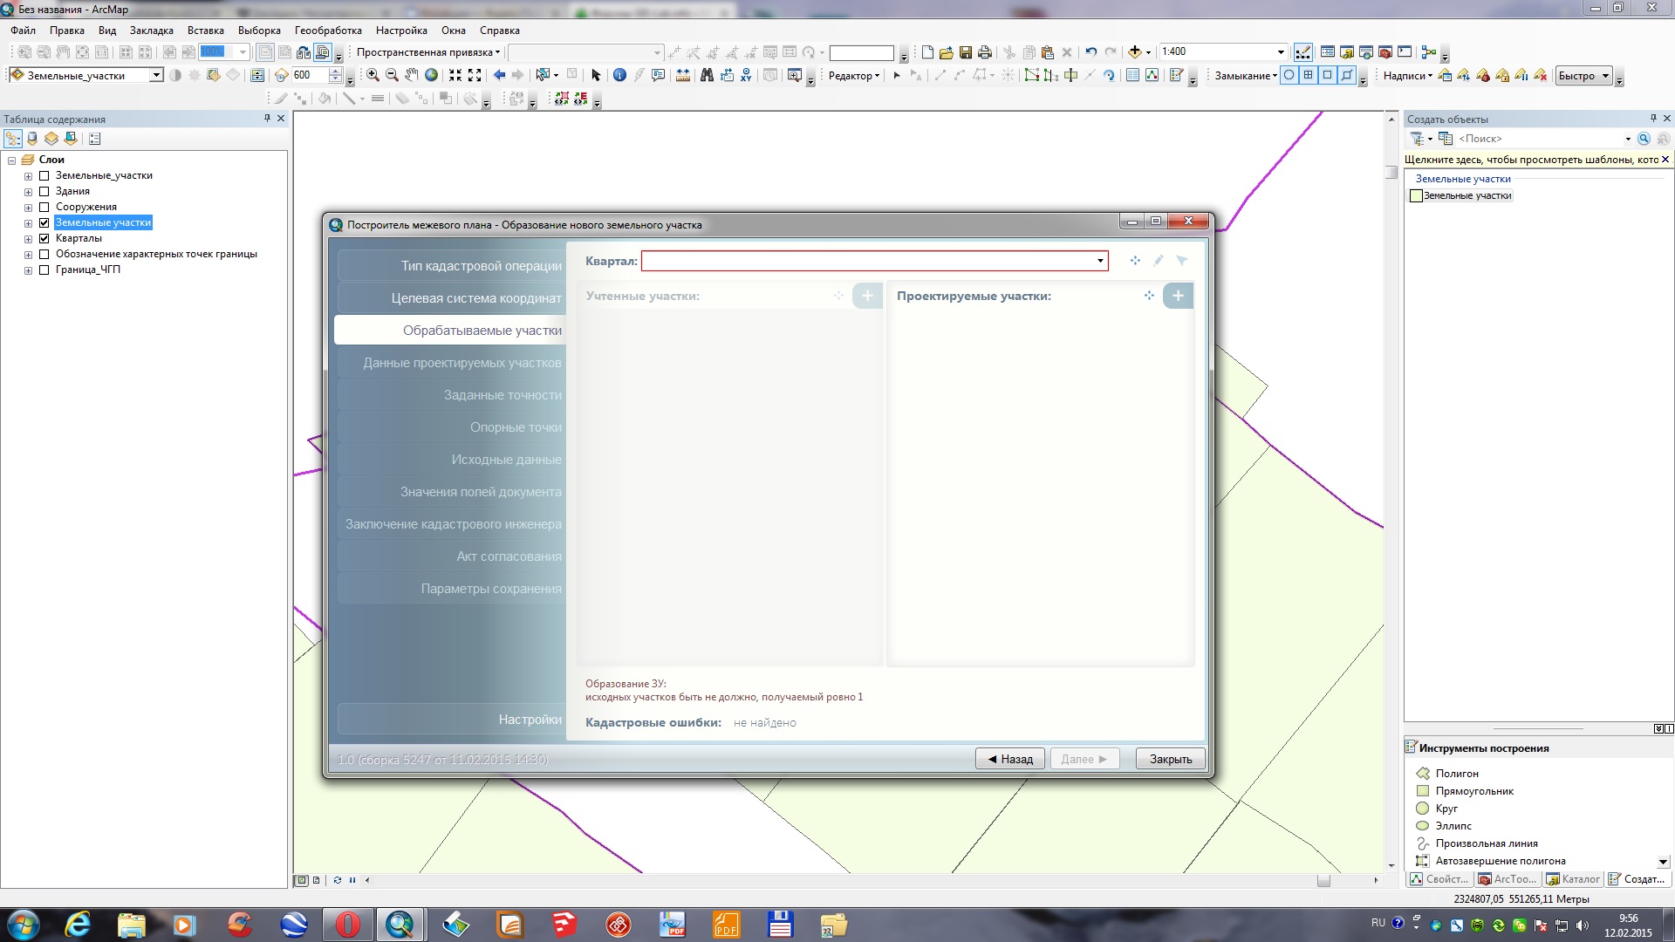This screenshot has height=942, width=1675.
Task: Click the Full Extent globe icon
Action: [431, 76]
